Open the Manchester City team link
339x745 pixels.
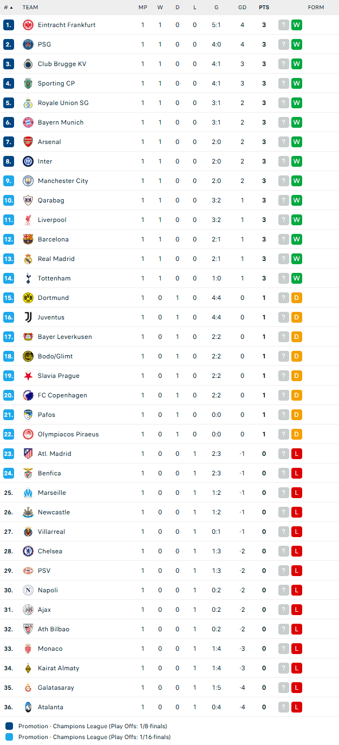pyautogui.click(x=63, y=181)
